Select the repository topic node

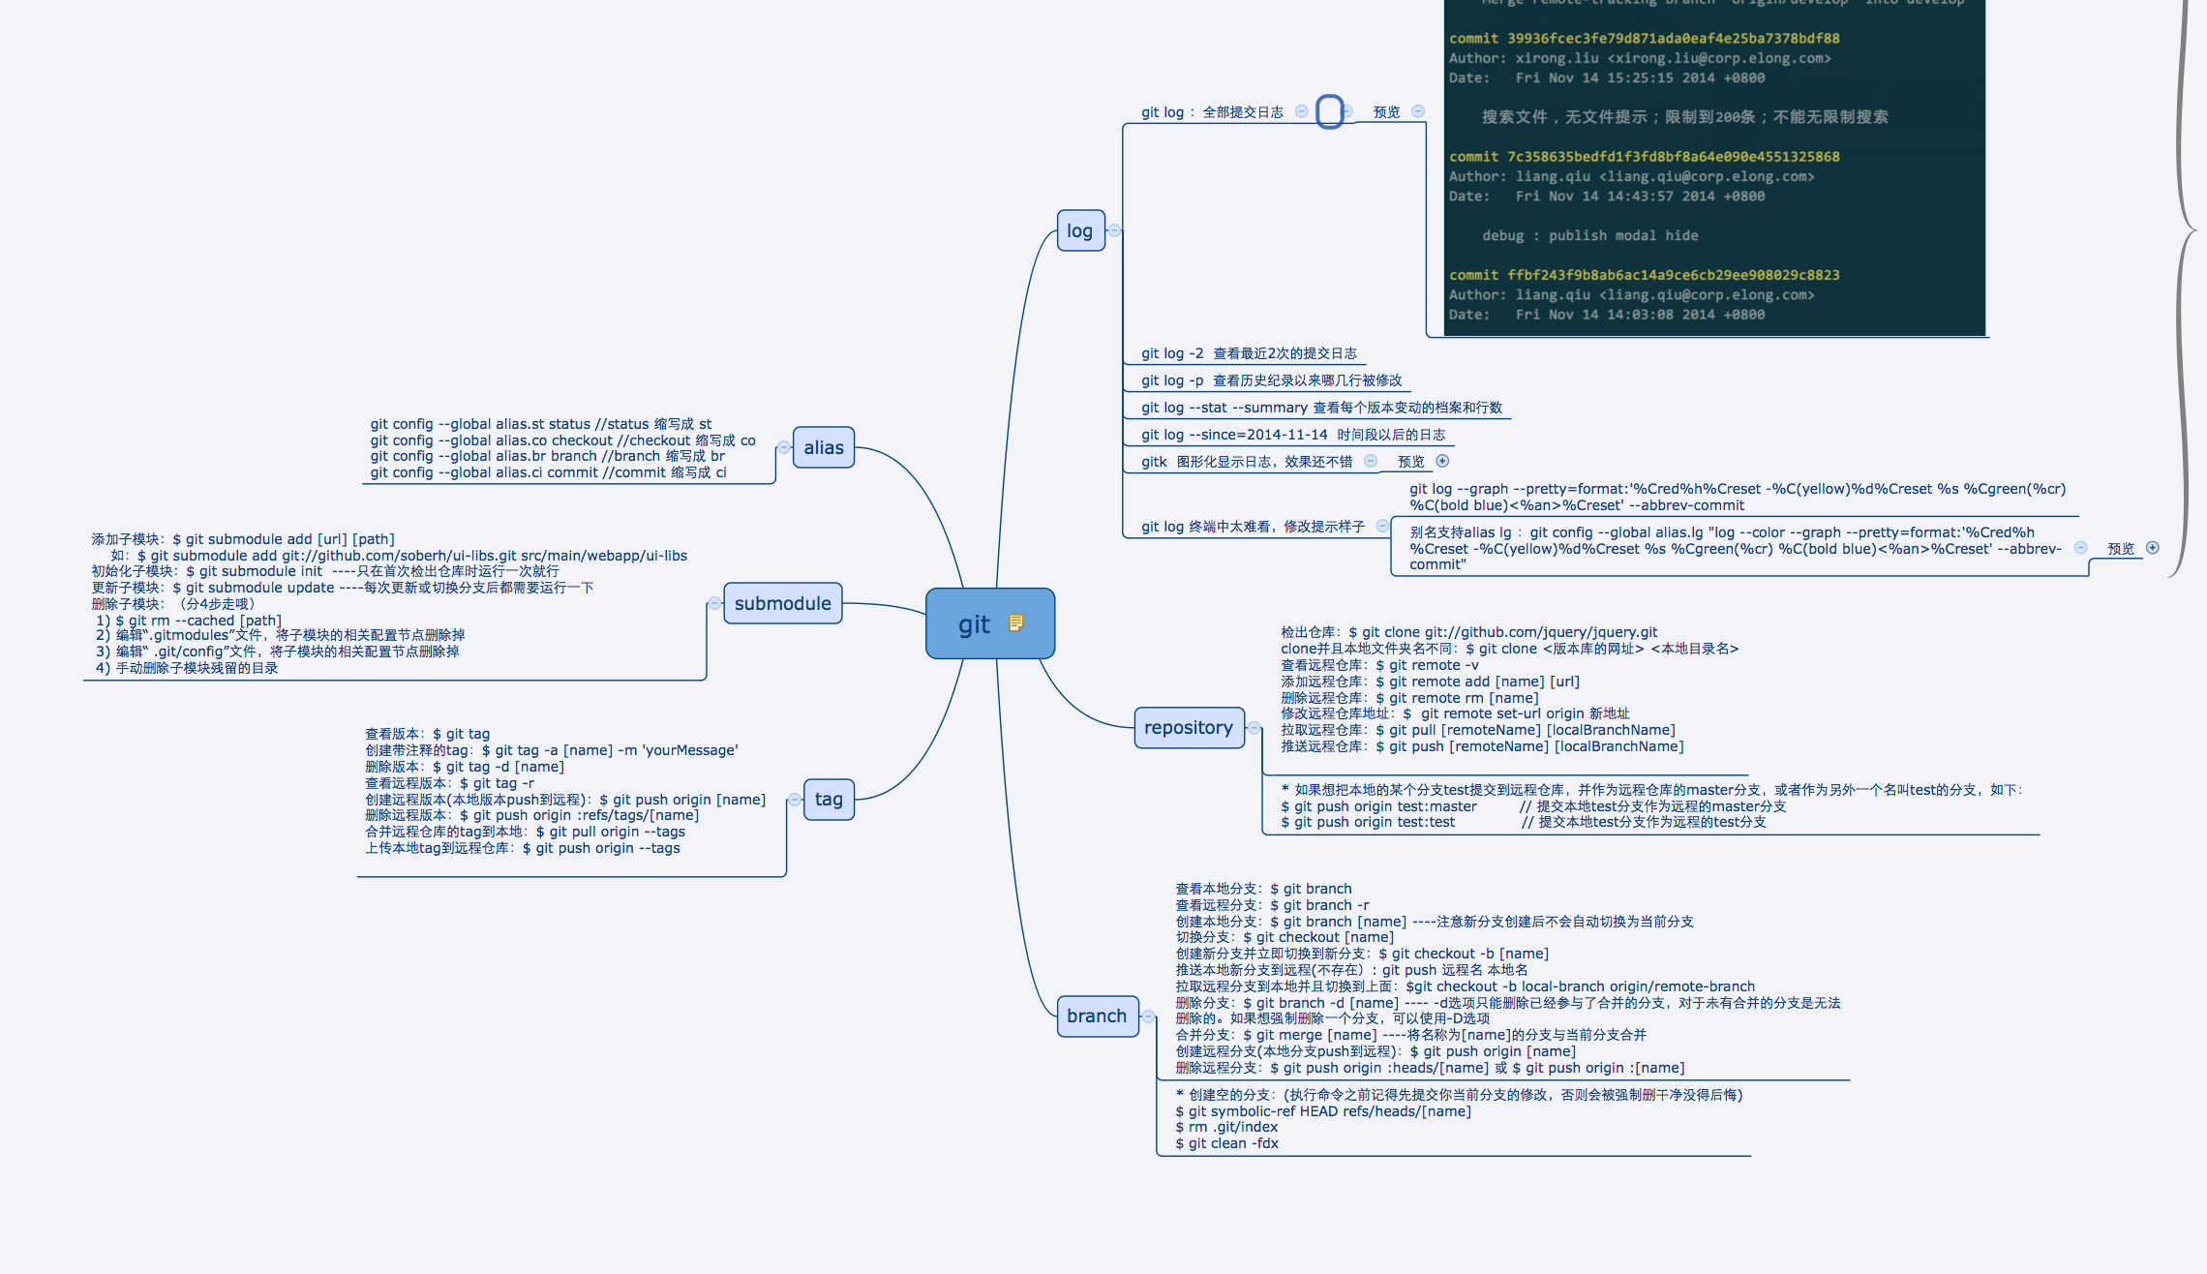click(1188, 728)
